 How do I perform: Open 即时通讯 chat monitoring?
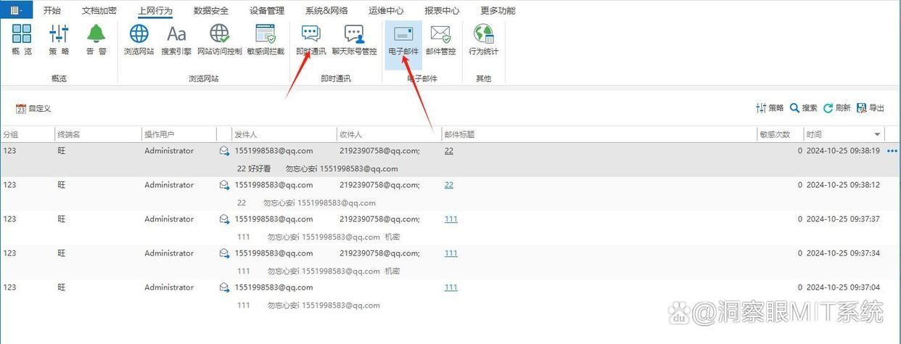(310, 39)
